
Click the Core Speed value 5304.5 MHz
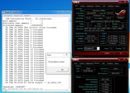tap(91, 36)
